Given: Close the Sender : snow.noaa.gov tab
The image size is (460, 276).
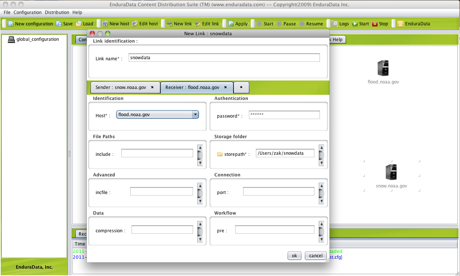Looking at the screenshot, I should click(152, 87).
